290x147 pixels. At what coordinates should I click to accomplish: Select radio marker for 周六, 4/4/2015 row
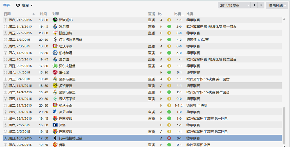pos(5,73)
